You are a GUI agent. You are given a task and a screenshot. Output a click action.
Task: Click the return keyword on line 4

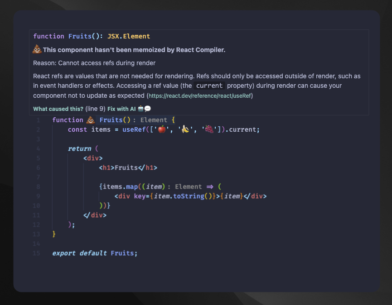(x=79, y=149)
